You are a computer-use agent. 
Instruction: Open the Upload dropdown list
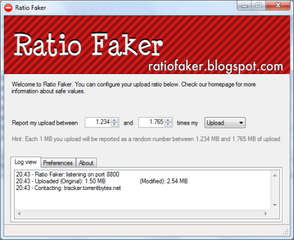tap(225, 123)
